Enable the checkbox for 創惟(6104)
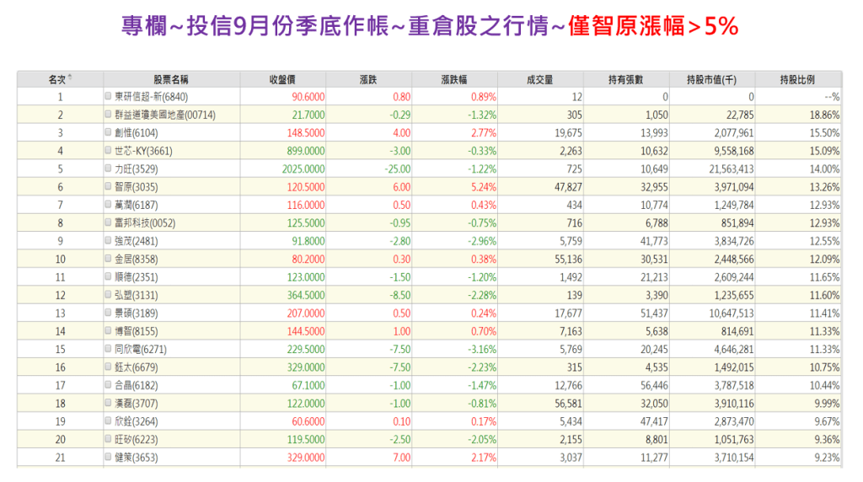 108,132
